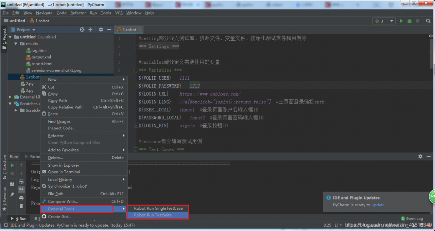Open Project panel settings gear
The width and height of the screenshot is (435, 231).
tap(101, 30)
